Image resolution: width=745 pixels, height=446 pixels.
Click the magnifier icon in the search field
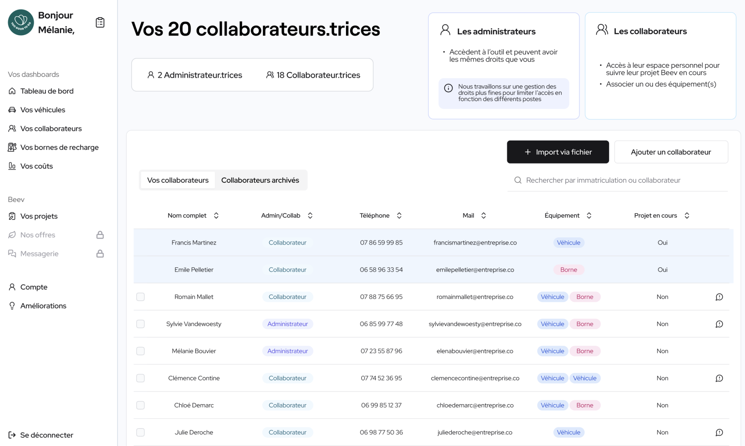[x=518, y=180]
